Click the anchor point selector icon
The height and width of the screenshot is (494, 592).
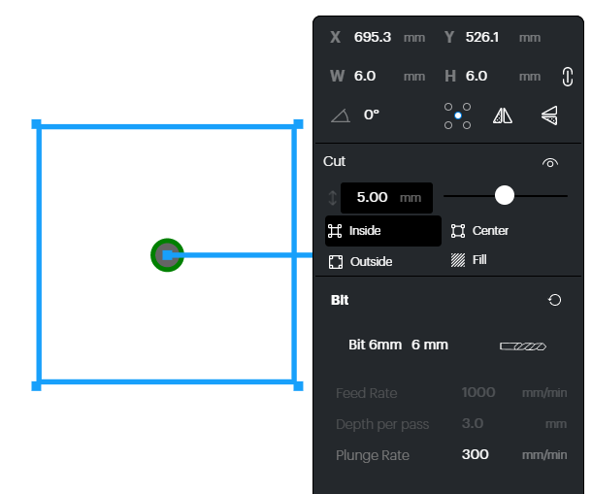coord(457,115)
